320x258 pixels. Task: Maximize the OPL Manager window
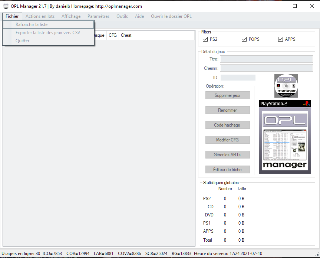(x=295, y=6)
